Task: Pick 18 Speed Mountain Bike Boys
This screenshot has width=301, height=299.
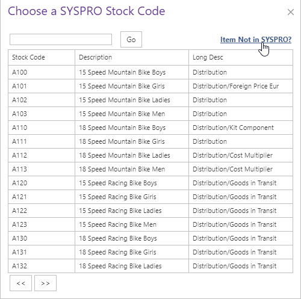Action: (x=122, y=128)
